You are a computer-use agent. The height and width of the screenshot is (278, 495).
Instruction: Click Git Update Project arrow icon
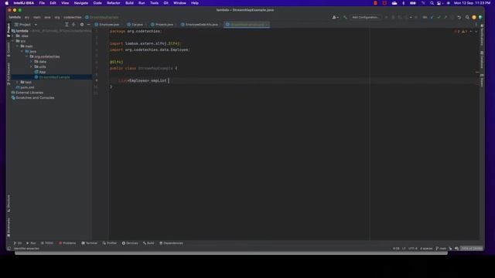432,17
